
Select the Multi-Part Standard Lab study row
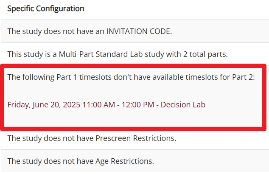pos(135,54)
